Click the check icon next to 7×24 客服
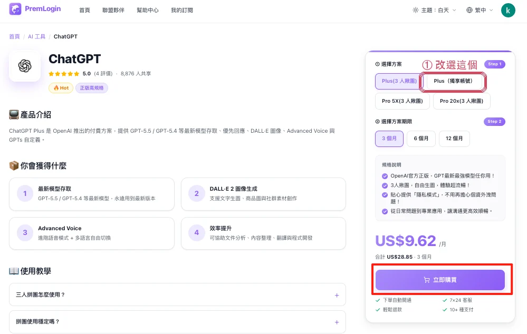Image resolution: width=527 pixels, height=334 pixels. click(445, 300)
